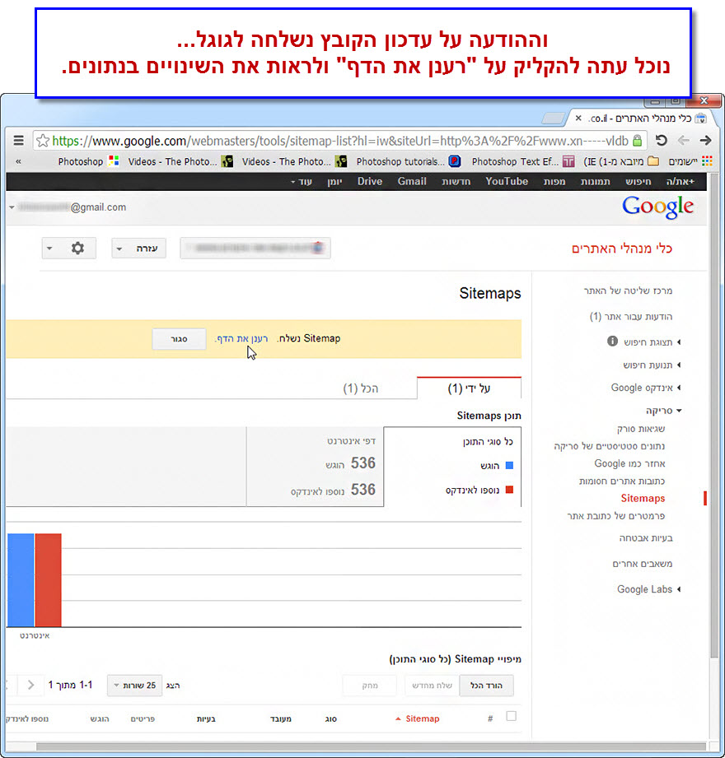Open אחזר כמו Google in the sidebar
725x758 pixels.
click(x=629, y=463)
